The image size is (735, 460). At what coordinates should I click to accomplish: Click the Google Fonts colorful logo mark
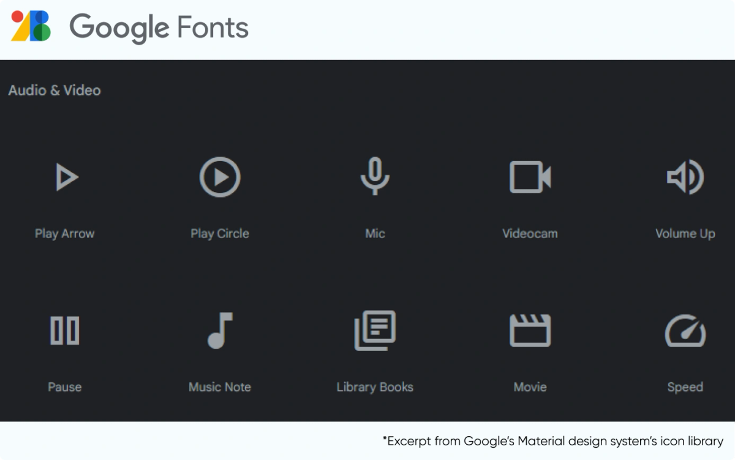point(31,26)
